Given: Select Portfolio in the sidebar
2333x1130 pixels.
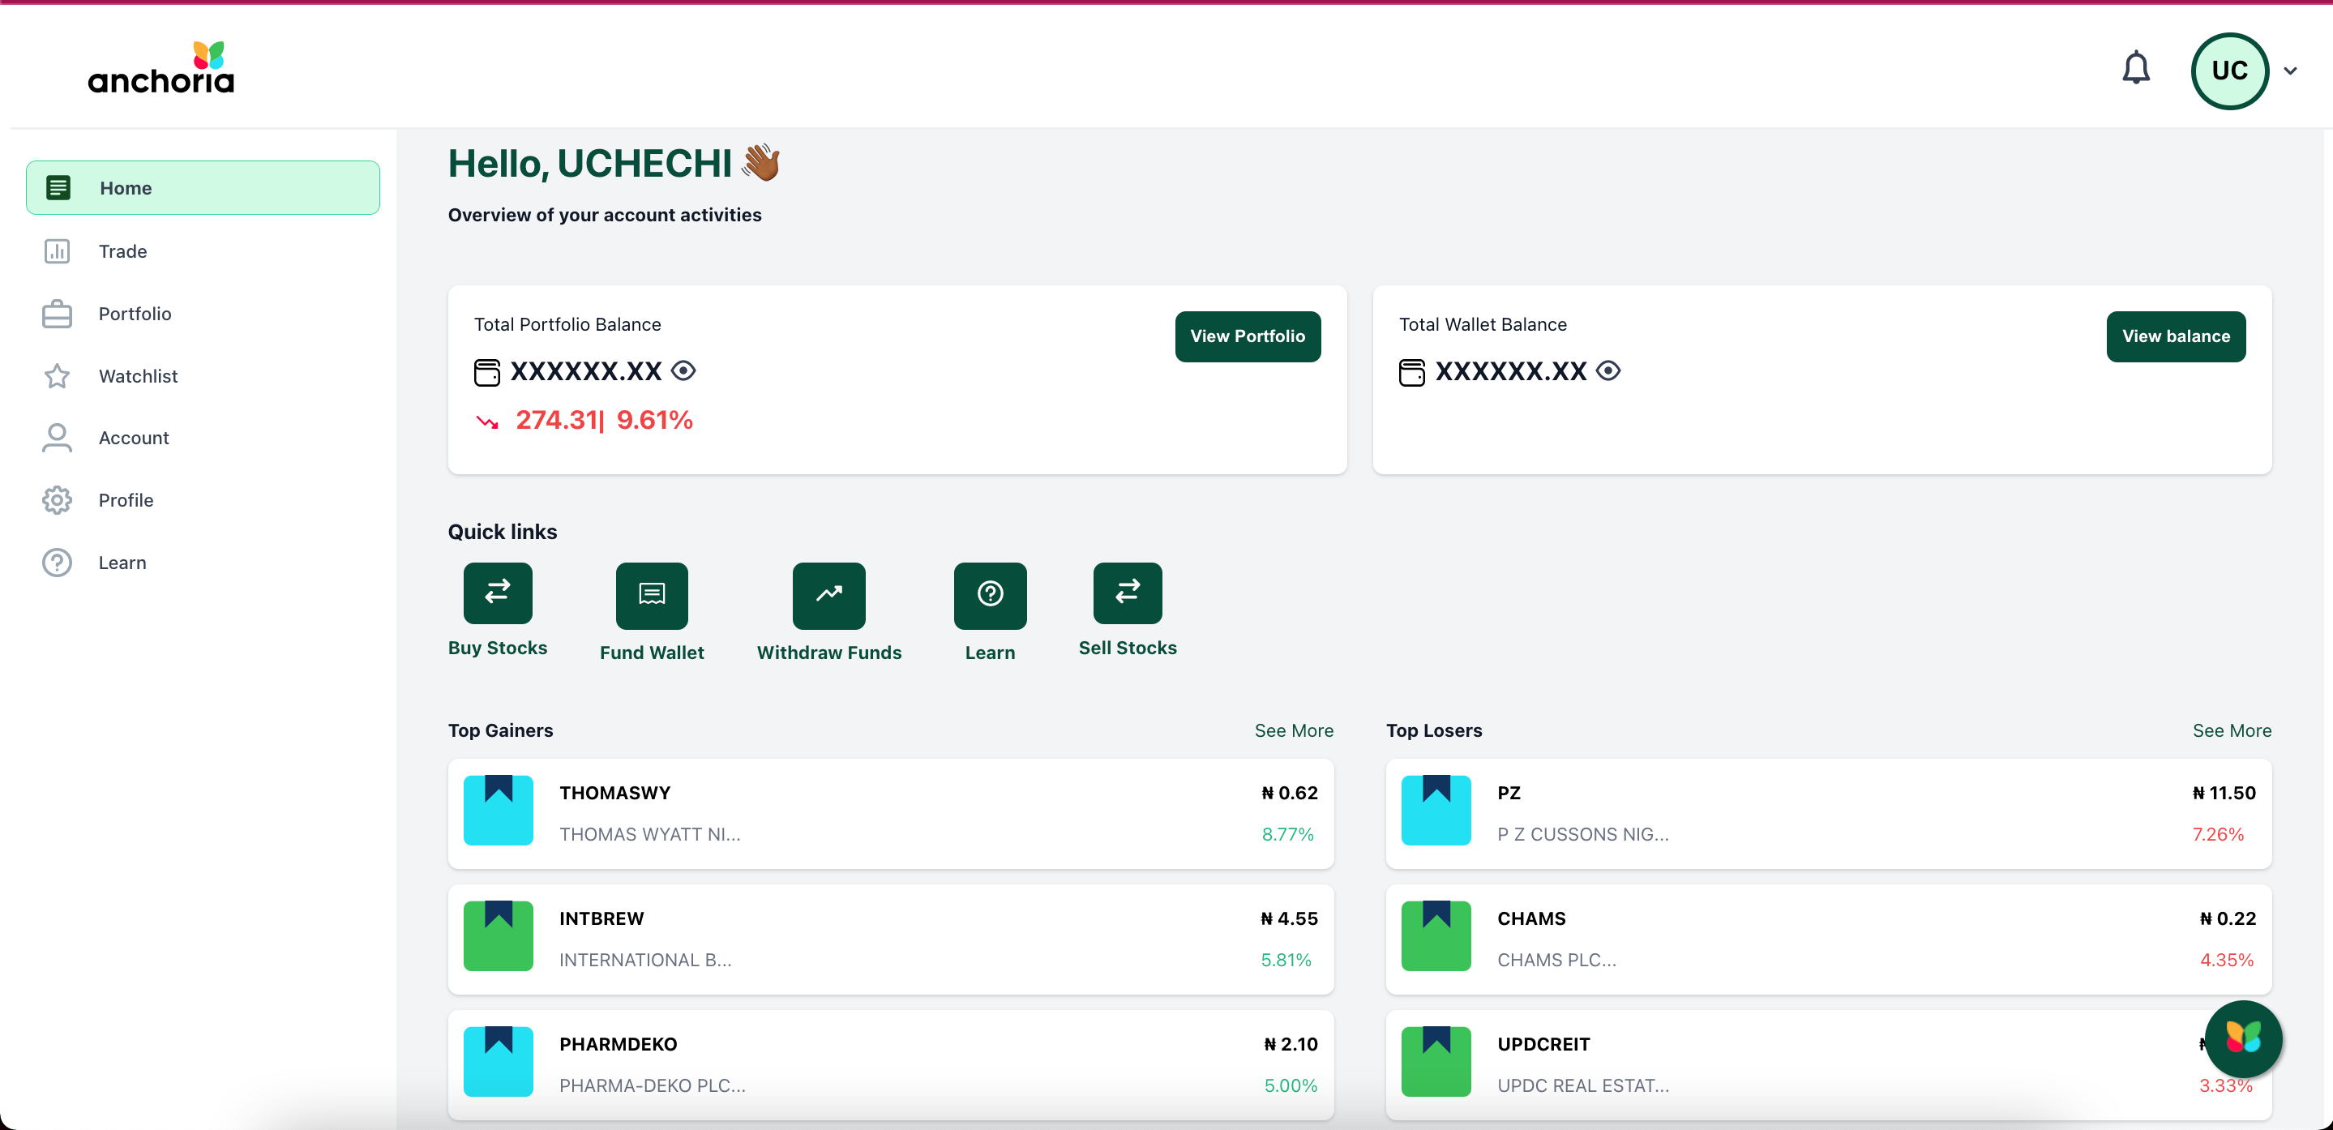Looking at the screenshot, I should coord(134,313).
